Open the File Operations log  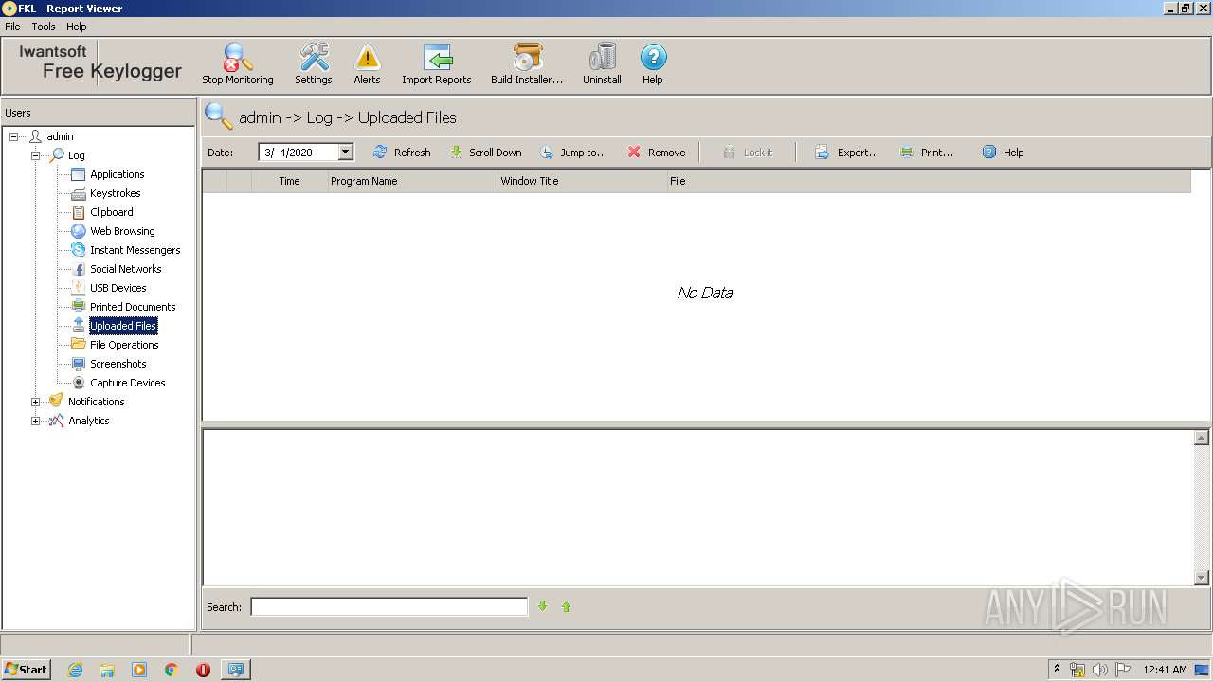(x=124, y=345)
